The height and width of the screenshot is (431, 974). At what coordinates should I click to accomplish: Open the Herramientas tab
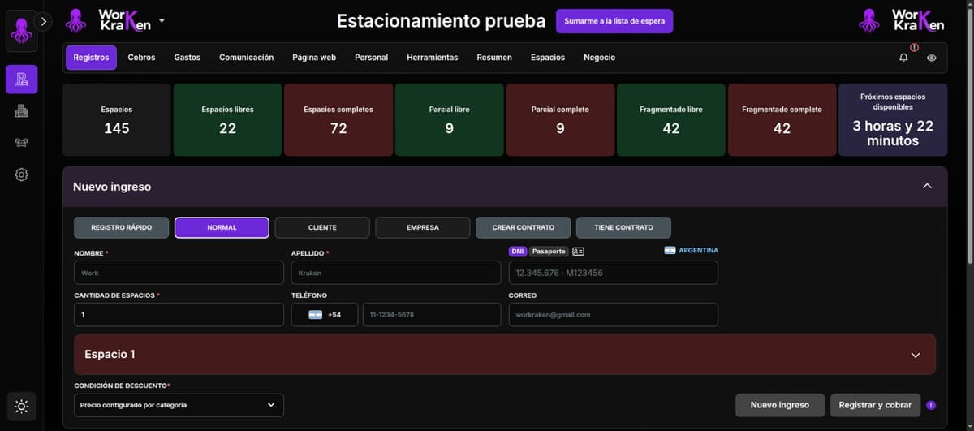(x=432, y=58)
